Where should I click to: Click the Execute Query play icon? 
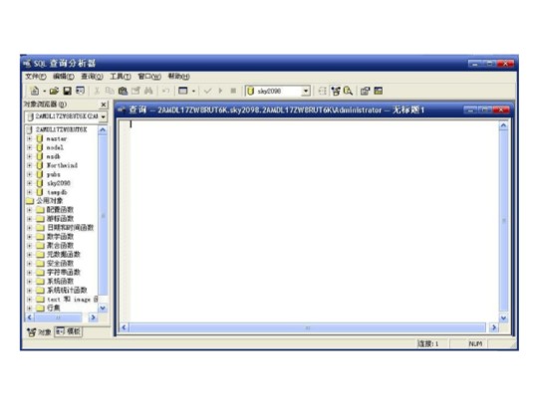[x=220, y=91]
